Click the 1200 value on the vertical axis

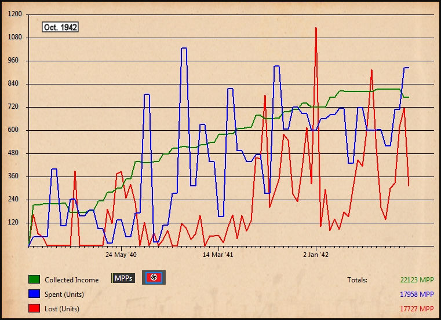16,14
